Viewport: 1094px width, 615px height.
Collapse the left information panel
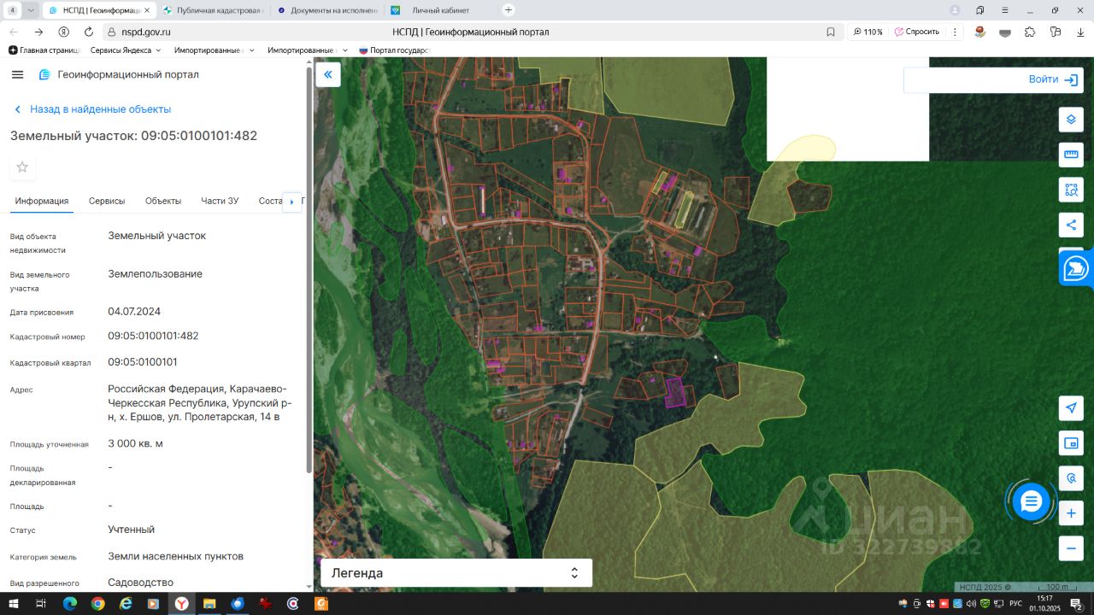tap(327, 75)
